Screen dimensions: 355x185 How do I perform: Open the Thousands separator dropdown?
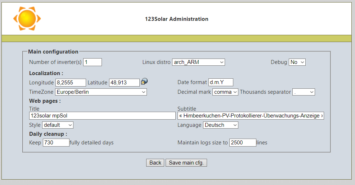coord(304,92)
